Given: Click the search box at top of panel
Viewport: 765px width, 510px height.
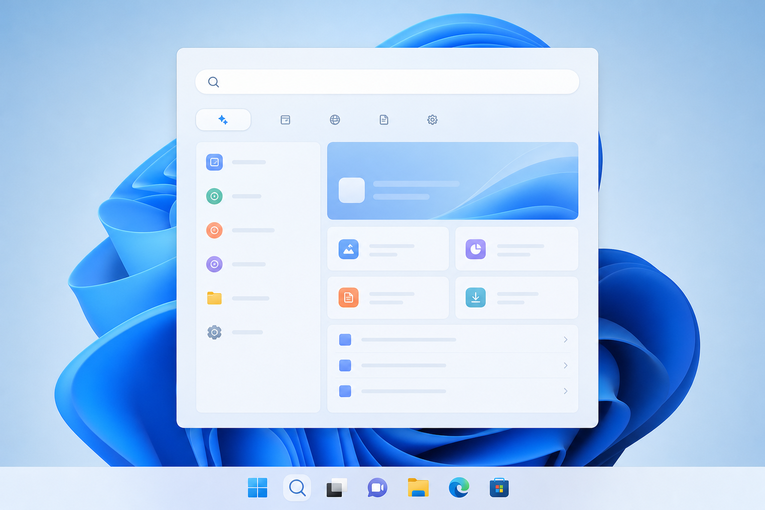Looking at the screenshot, I should pos(387,82).
